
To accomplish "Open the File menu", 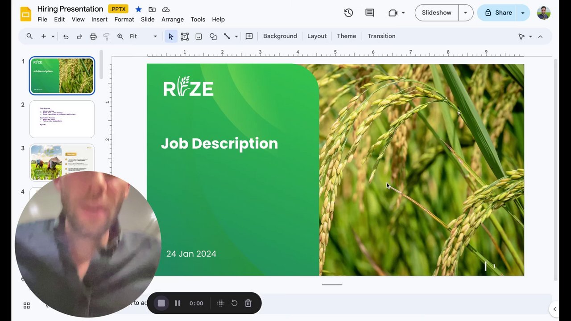I will 42,20.
